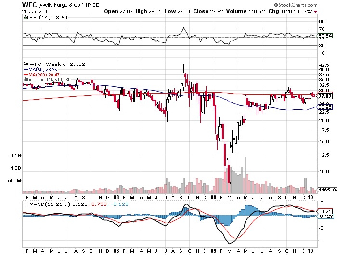Click the 10 year label under price chart

point(311,197)
